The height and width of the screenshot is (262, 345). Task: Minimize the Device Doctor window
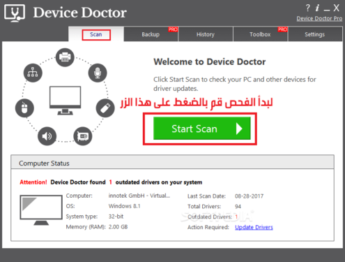click(327, 10)
